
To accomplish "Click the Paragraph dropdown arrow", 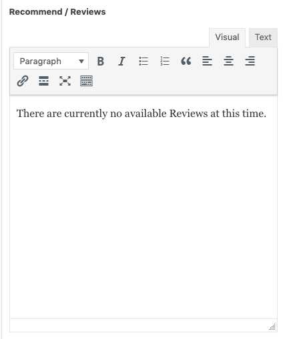I will (81, 62).
